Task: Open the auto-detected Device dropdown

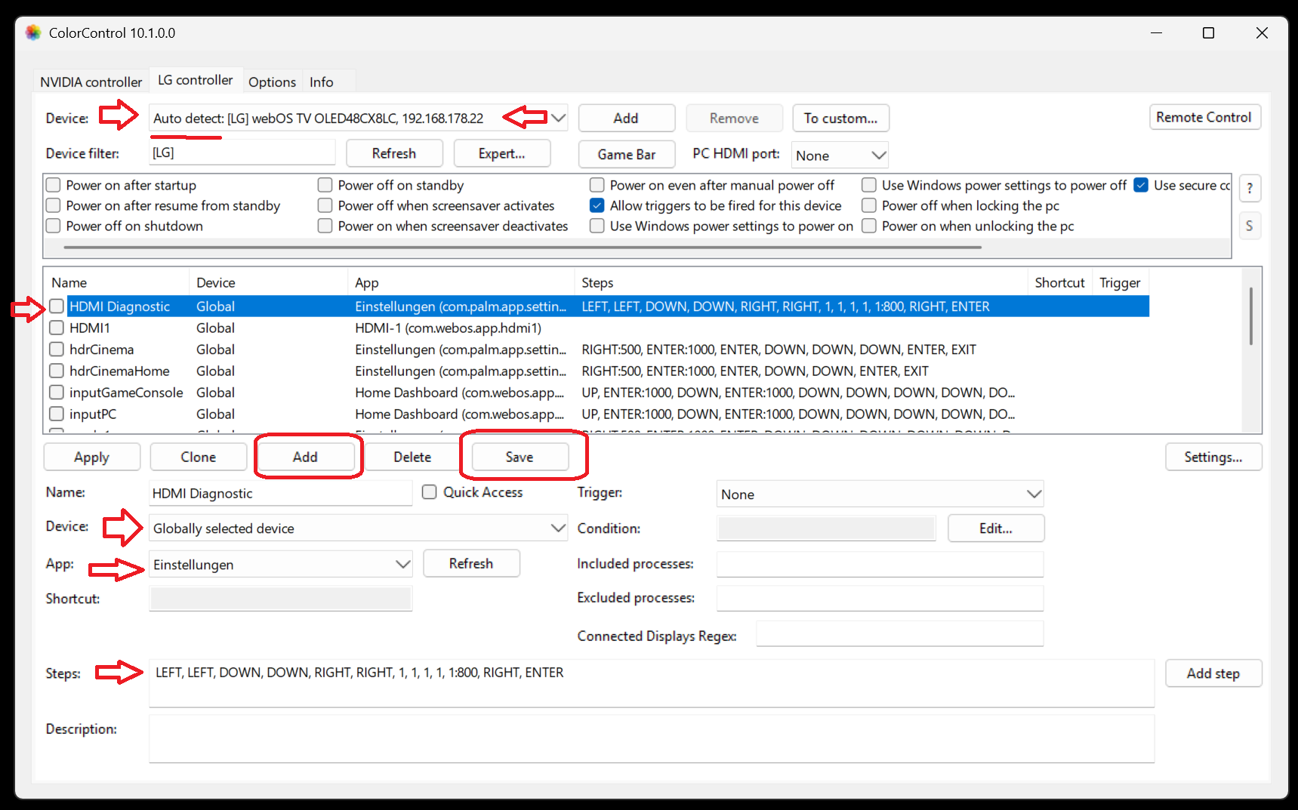Action: (x=359, y=119)
